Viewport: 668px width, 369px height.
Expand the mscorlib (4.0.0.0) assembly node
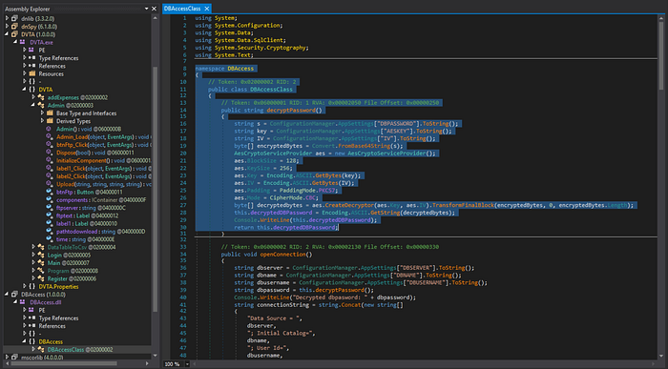tap(7, 358)
